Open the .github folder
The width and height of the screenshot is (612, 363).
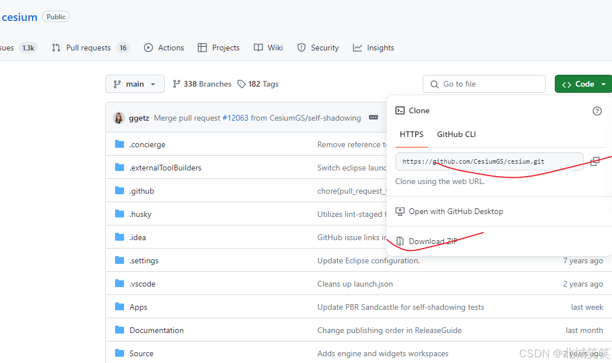tap(142, 191)
